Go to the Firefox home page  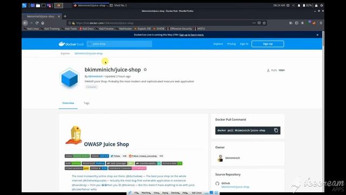pyautogui.click(x=43, y=23)
